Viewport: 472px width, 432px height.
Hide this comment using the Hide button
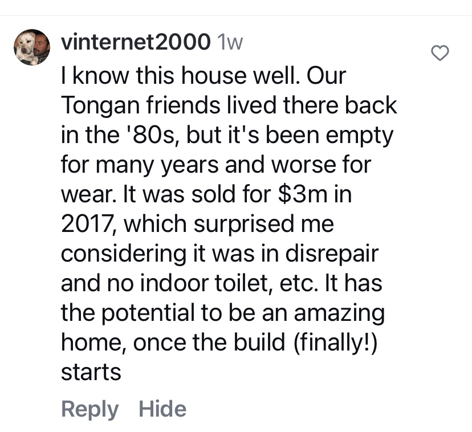[x=162, y=409]
